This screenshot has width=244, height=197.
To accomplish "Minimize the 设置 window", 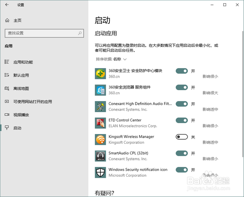I will pyautogui.click(x=212, y=5).
